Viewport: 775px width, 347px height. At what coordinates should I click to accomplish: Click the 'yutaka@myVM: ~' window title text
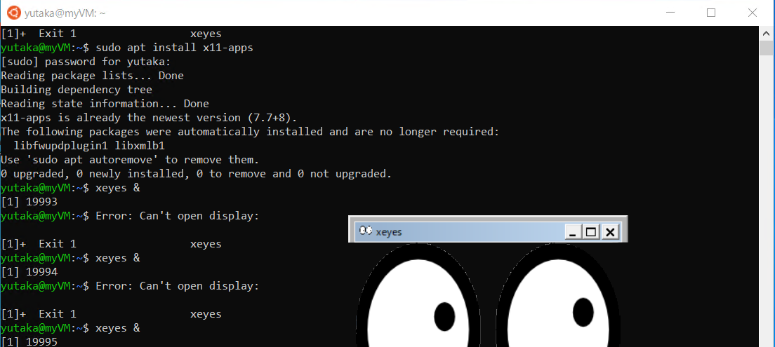point(65,13)
